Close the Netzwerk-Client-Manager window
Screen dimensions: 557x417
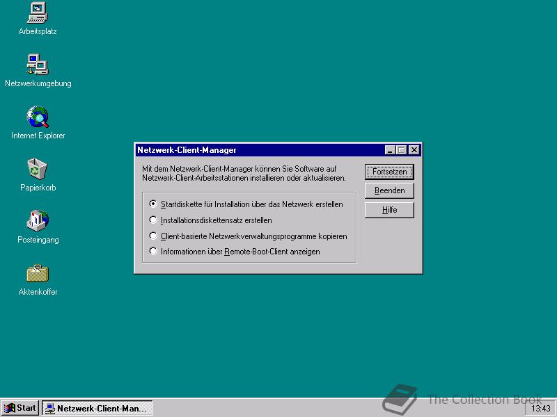pos(414,150)
